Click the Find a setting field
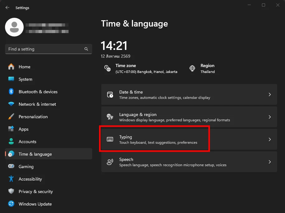Screen dimensions: 285x213 tap(49, 49)
